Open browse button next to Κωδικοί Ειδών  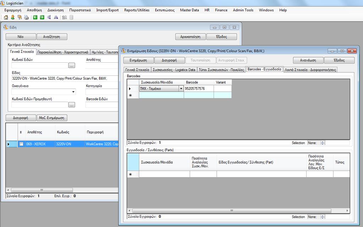(72, 66)
